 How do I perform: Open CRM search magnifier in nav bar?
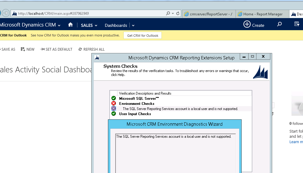pyautogui.click(x=279, y=24)
